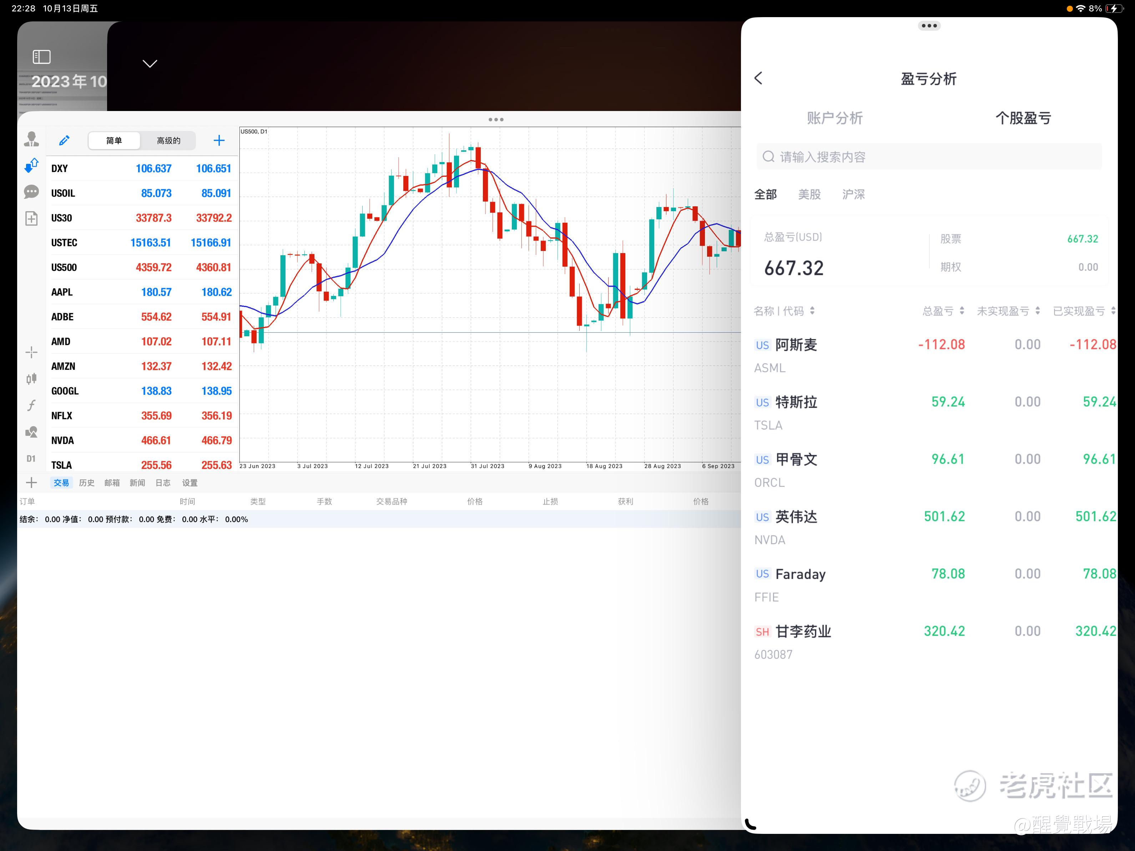Sort by 未实现盈亏 column
This screenshot has width=1135, height=851.
(x=1008, y=311)
